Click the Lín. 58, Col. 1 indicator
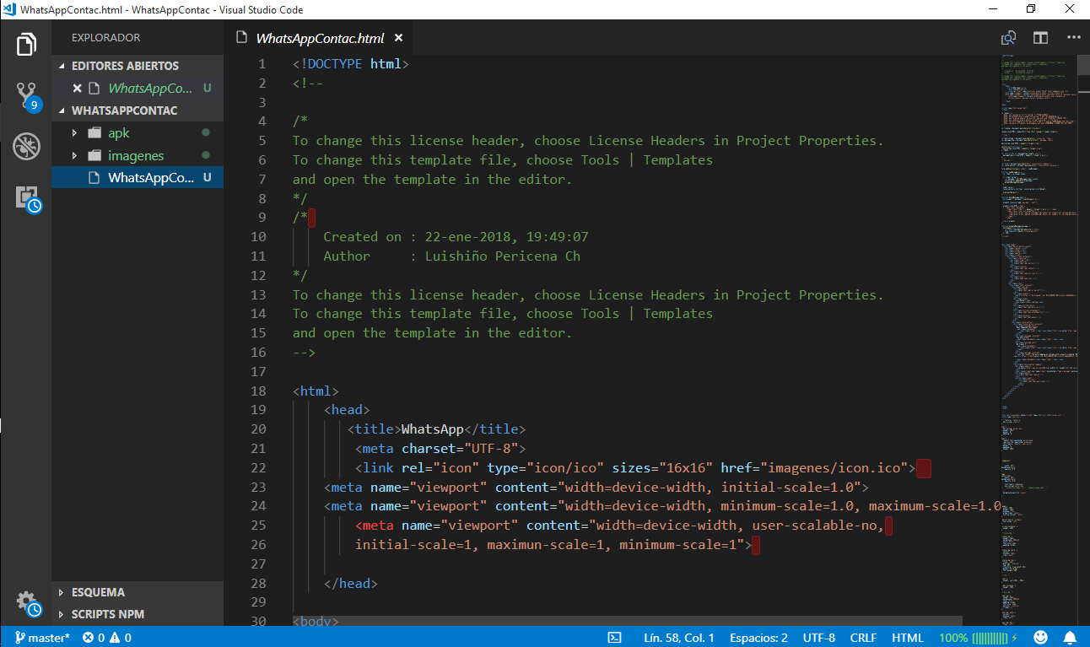The width and height of the screenshot is (1090, 647). [678, 638]
